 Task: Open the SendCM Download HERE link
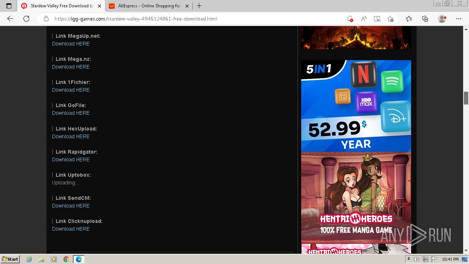(x=71, y=206)
